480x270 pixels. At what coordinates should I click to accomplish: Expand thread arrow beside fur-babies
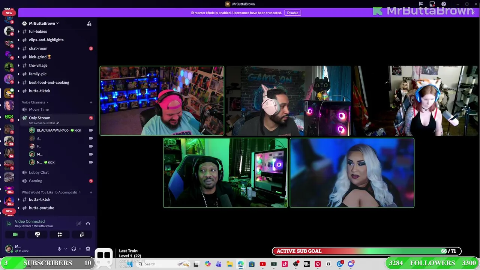coord(19,31)
